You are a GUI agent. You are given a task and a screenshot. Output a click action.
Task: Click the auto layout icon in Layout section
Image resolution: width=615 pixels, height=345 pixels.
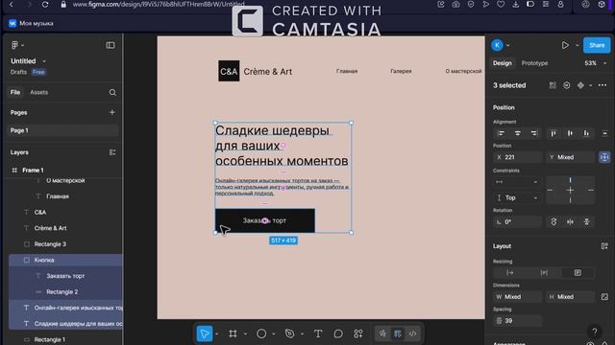click(604, 246)
